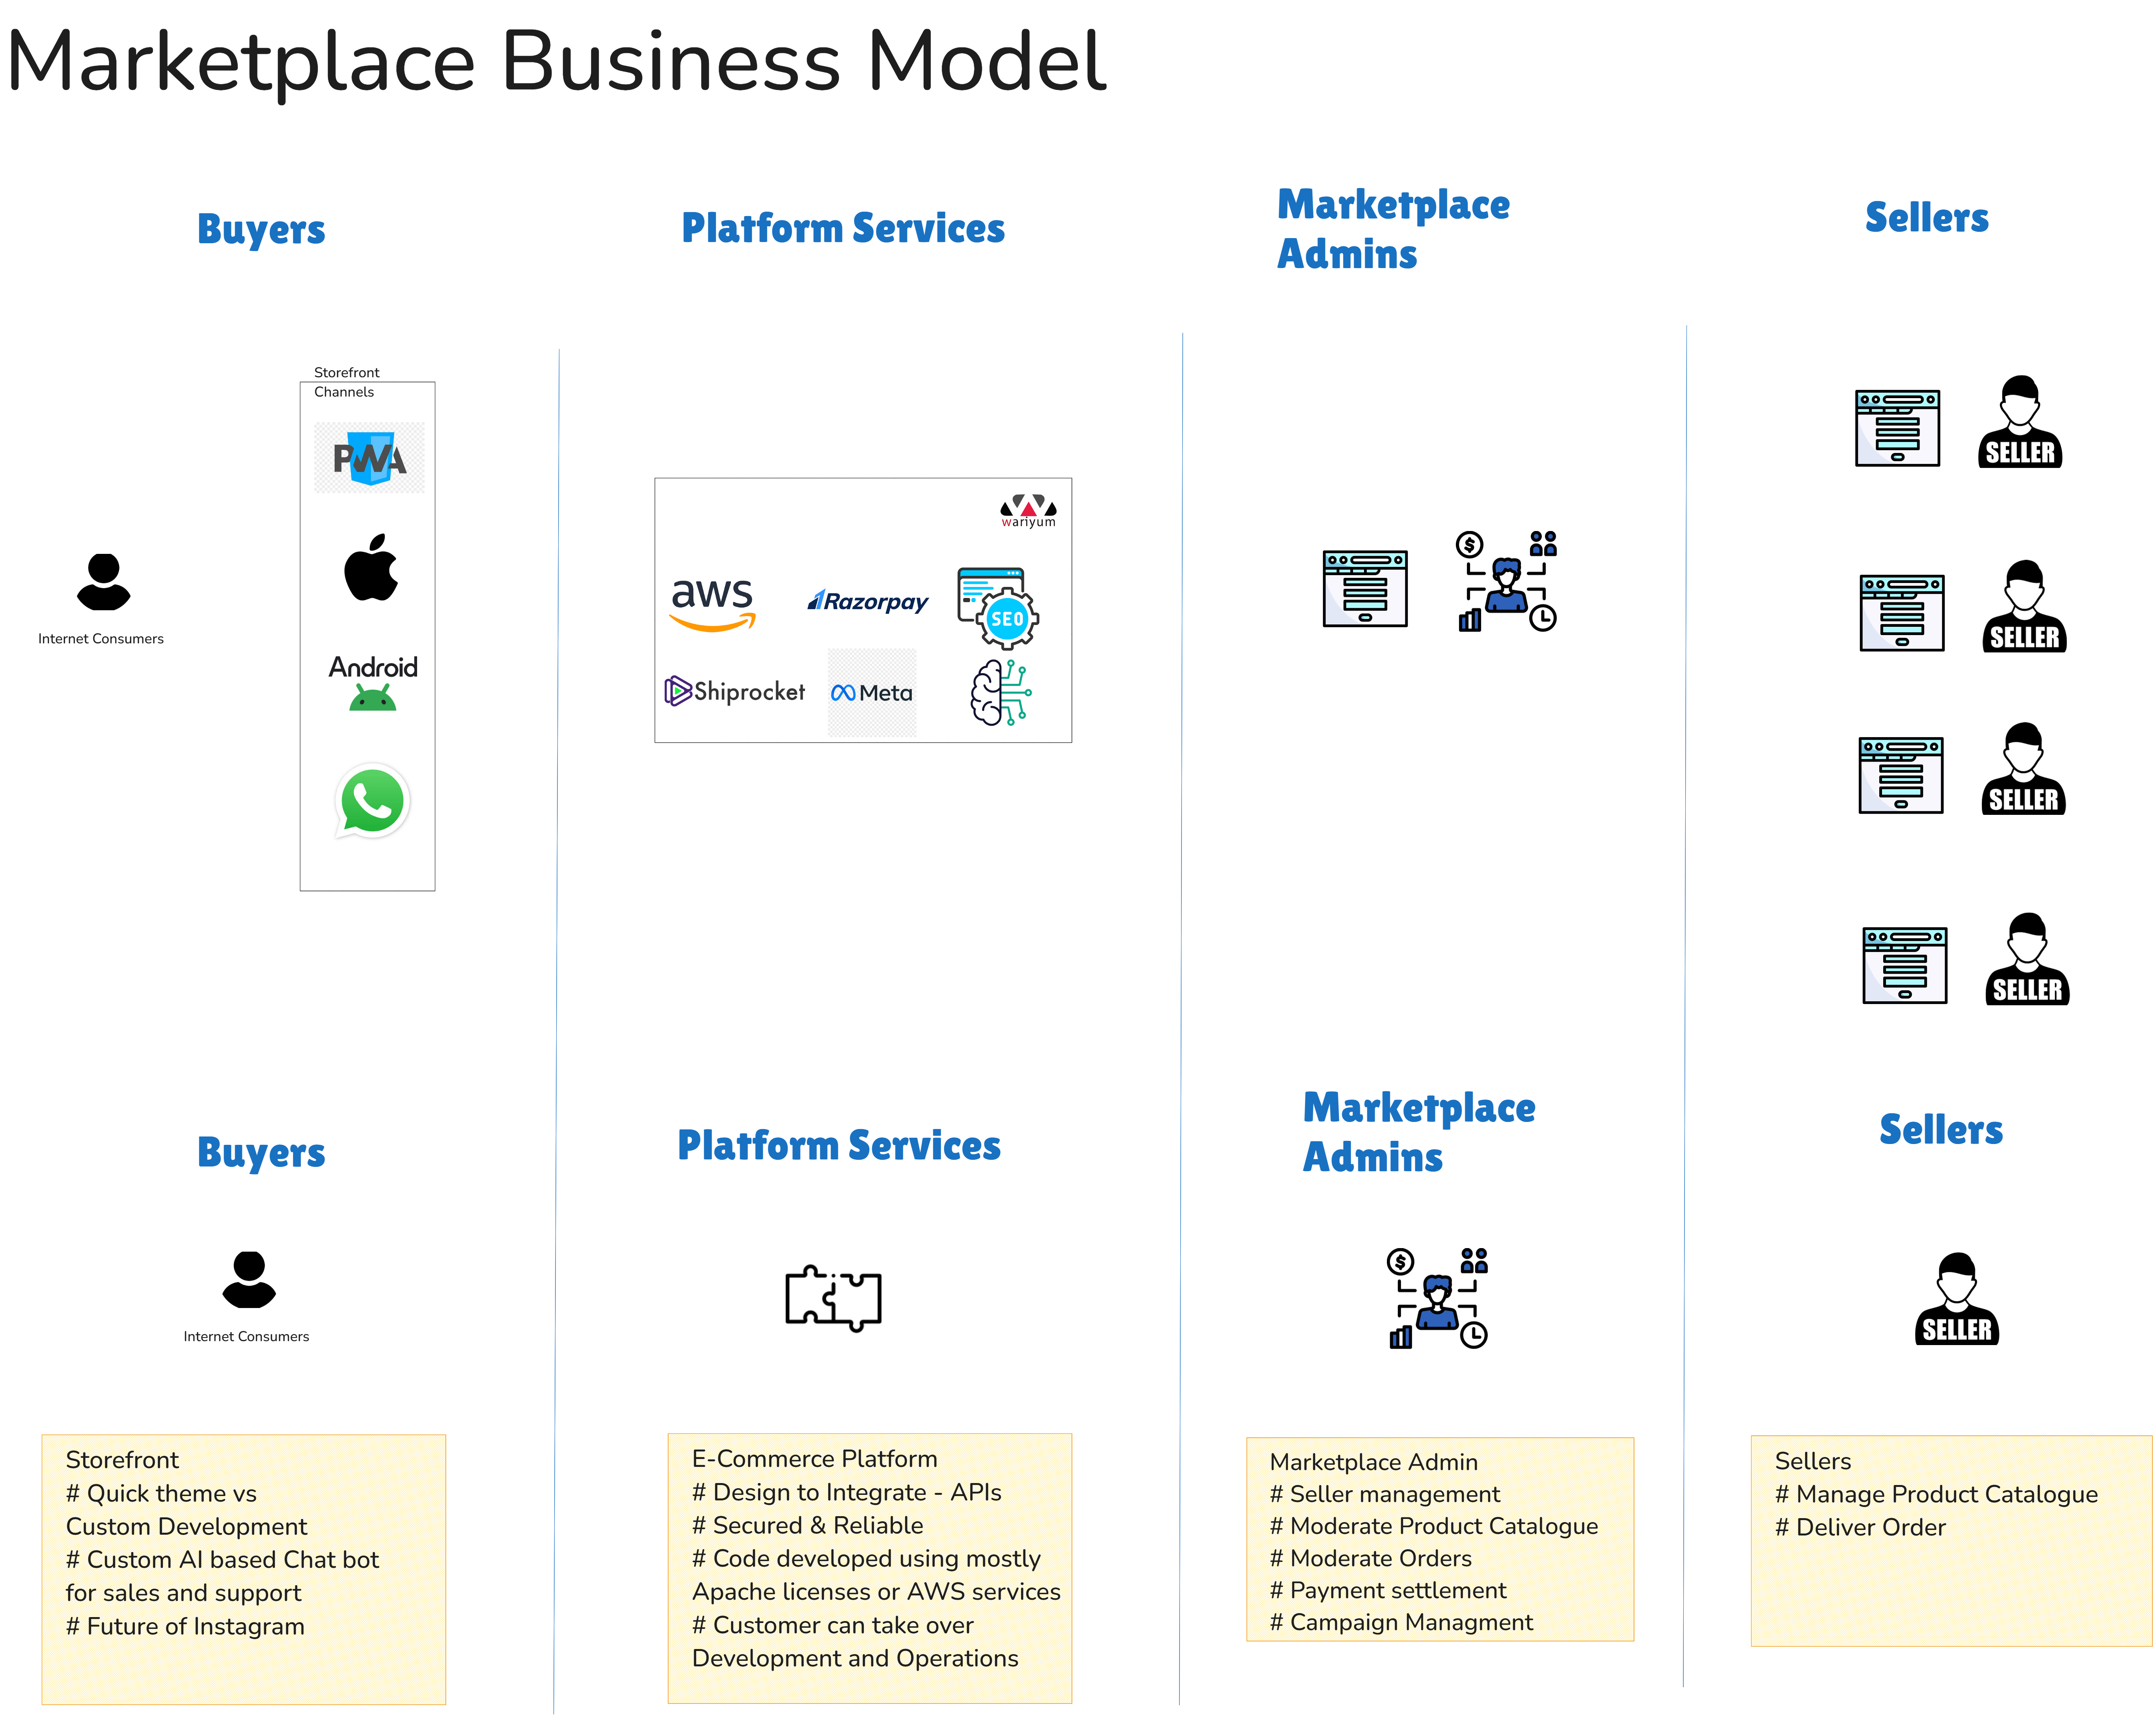Click the 'E-Commerce Platform' note title
Viewport: 2156px width, 1718px height.
(814, 1459)
